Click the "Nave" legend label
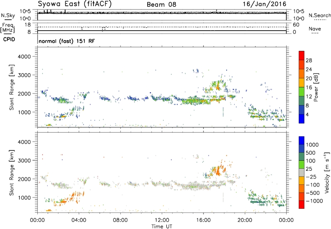Viewport: 331px width, 229px height. [x=315, y=29]
